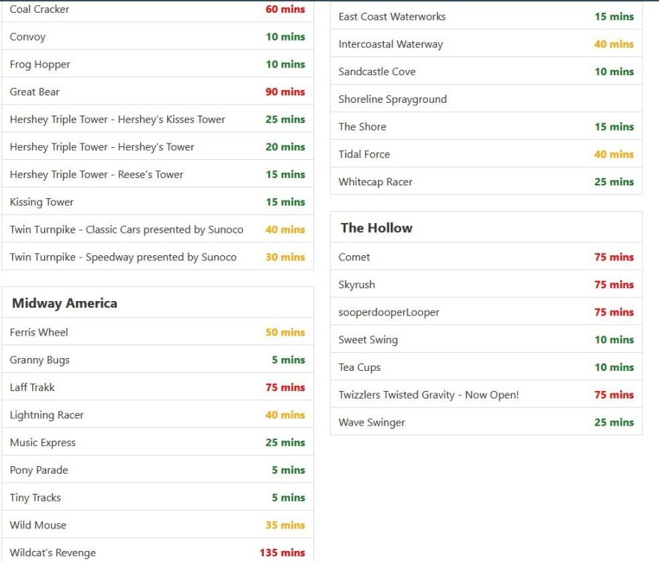
Task: Click The Hollow section header
Action: (x=376, y=228)
